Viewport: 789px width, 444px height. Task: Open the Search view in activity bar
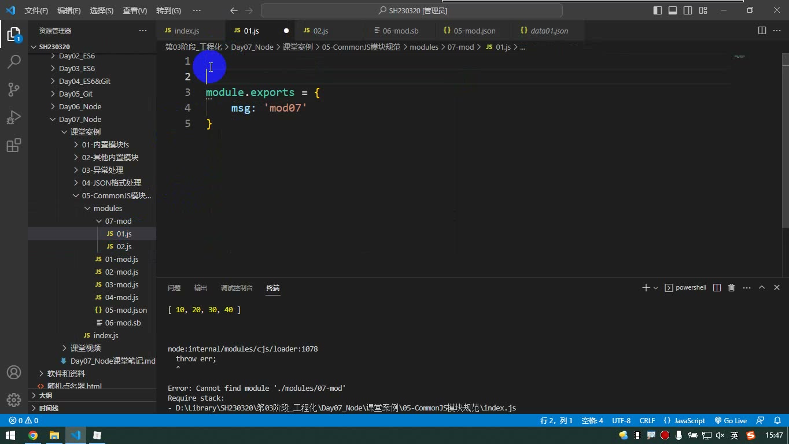14,61
